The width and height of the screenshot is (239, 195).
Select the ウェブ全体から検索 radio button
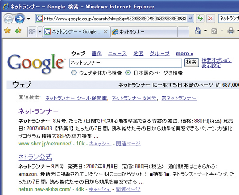click(74, 73)
